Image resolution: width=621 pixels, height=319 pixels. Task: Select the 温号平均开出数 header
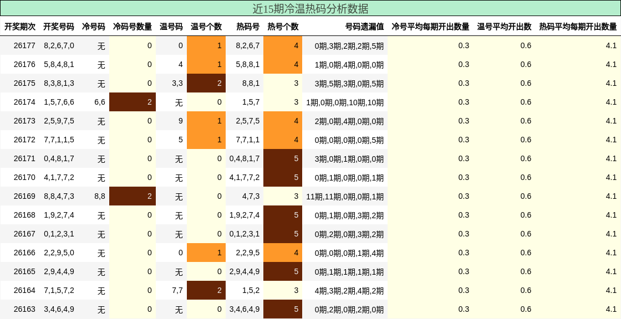point(504,27)
